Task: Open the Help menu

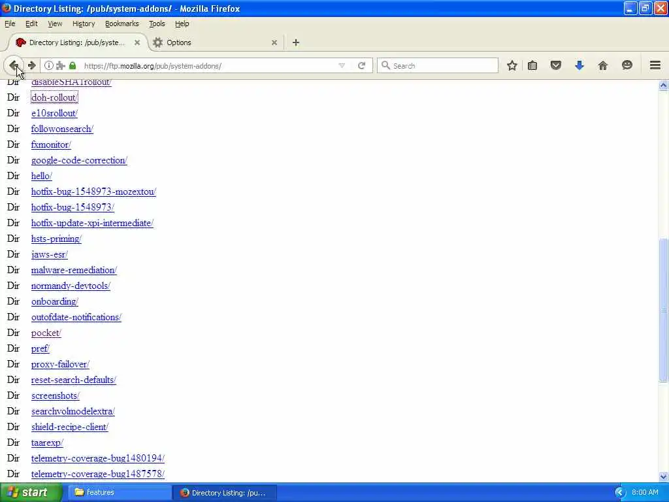Action: (182, 24)
